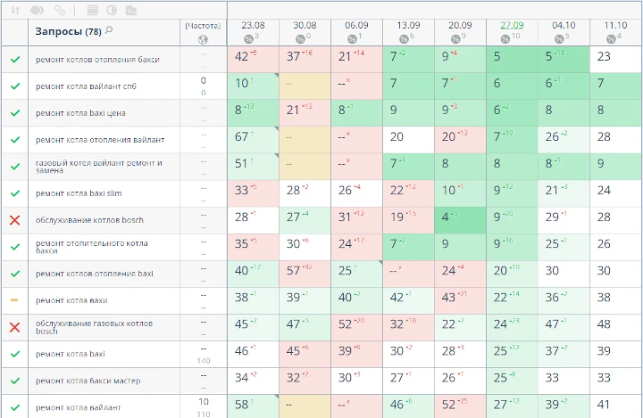Click dark green cell with position 4
This screenshot has width=643, height=418.
tap(460, 217)
